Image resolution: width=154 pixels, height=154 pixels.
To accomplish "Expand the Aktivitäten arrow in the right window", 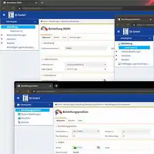I will [116, 56].
